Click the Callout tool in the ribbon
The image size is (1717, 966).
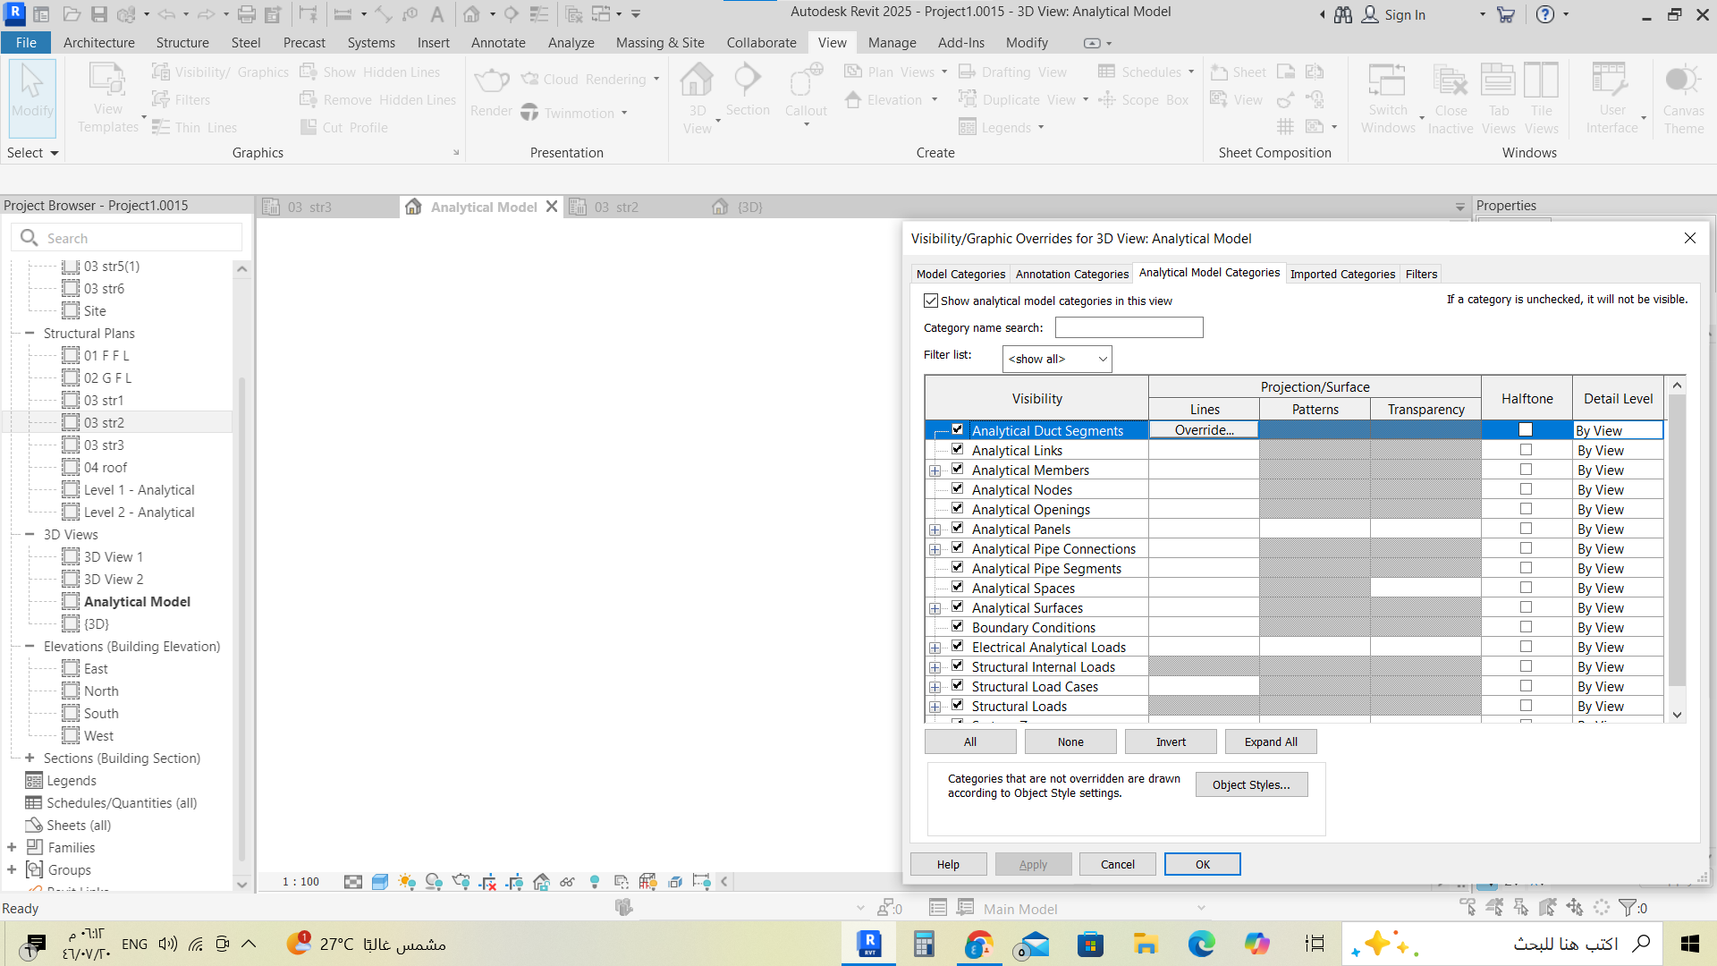pyautogui.click(x=806, y=93)
